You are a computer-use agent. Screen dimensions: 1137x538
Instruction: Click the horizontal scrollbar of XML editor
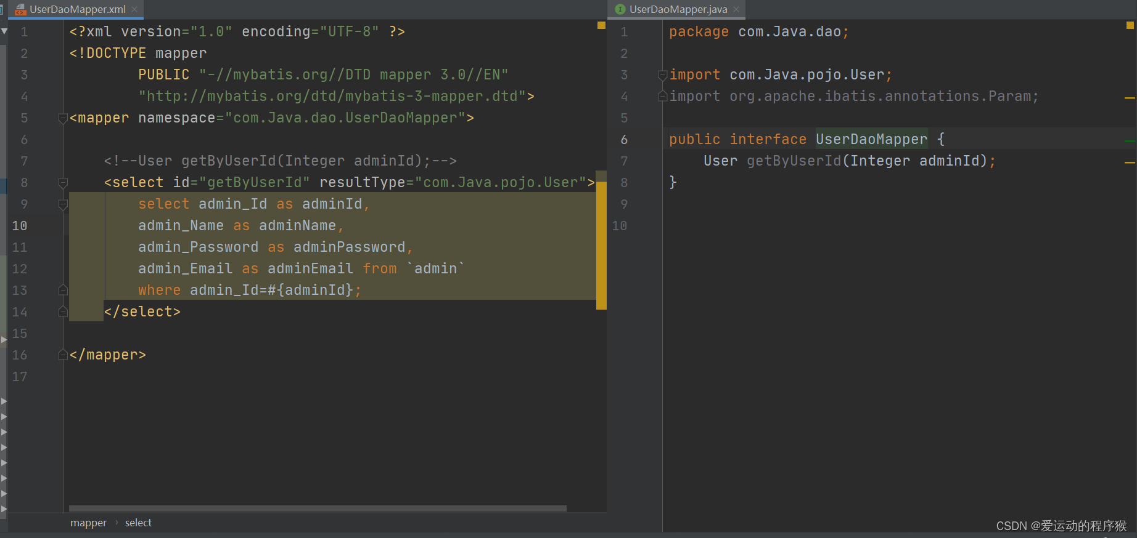[x=318, y=508]
